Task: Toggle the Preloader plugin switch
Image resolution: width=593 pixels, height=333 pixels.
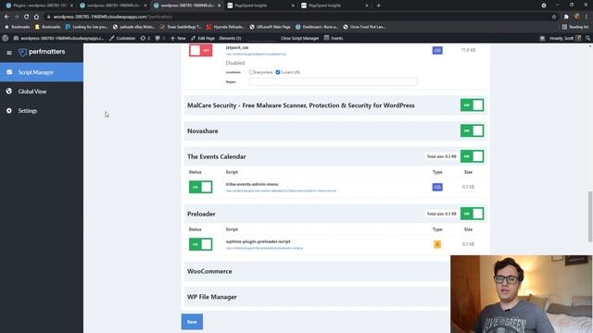Action: [x=472, y=214]
